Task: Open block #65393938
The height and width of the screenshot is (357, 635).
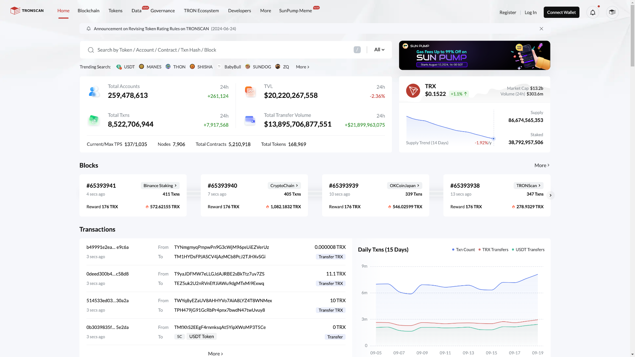Action: point(465,186)
